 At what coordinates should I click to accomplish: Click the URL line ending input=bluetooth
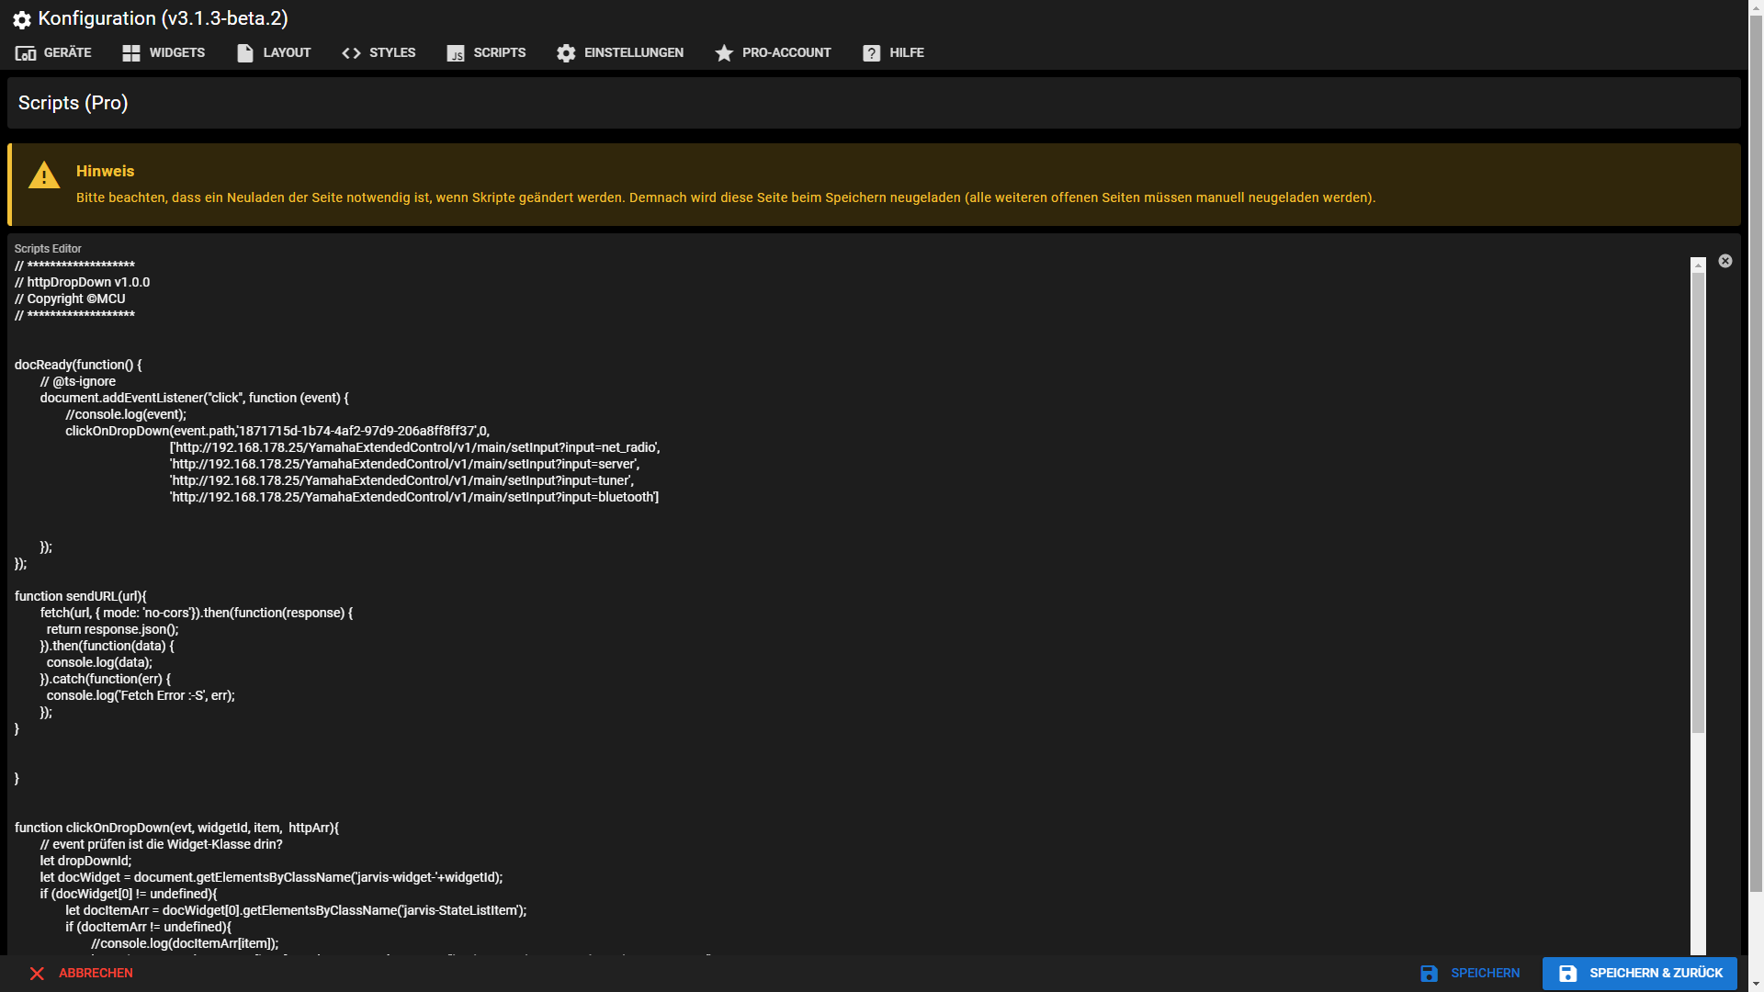[x=414, y=497]
